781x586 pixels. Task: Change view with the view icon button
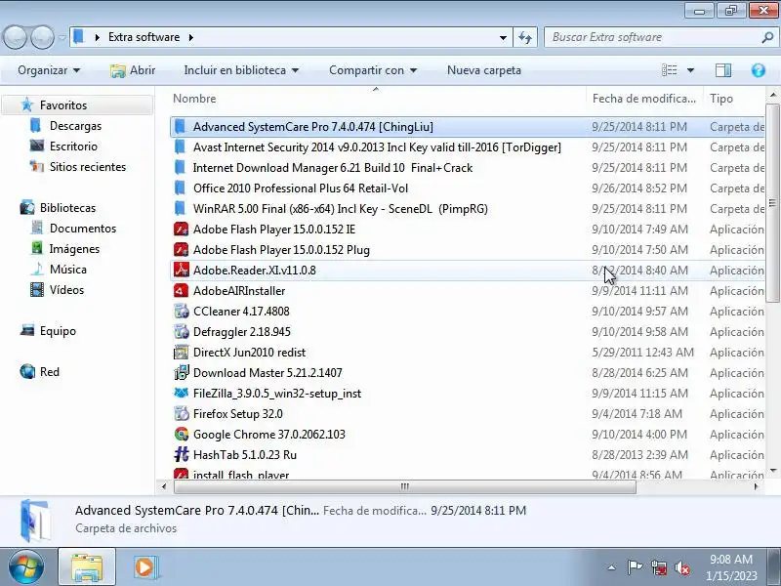(x=669, y=70)
